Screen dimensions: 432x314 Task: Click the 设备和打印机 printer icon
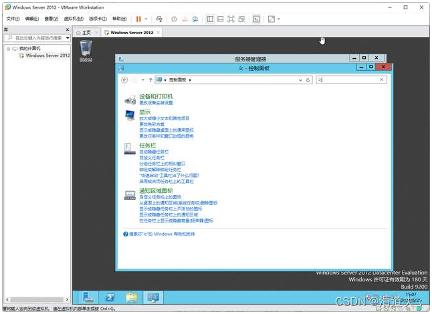click(130, 100)
